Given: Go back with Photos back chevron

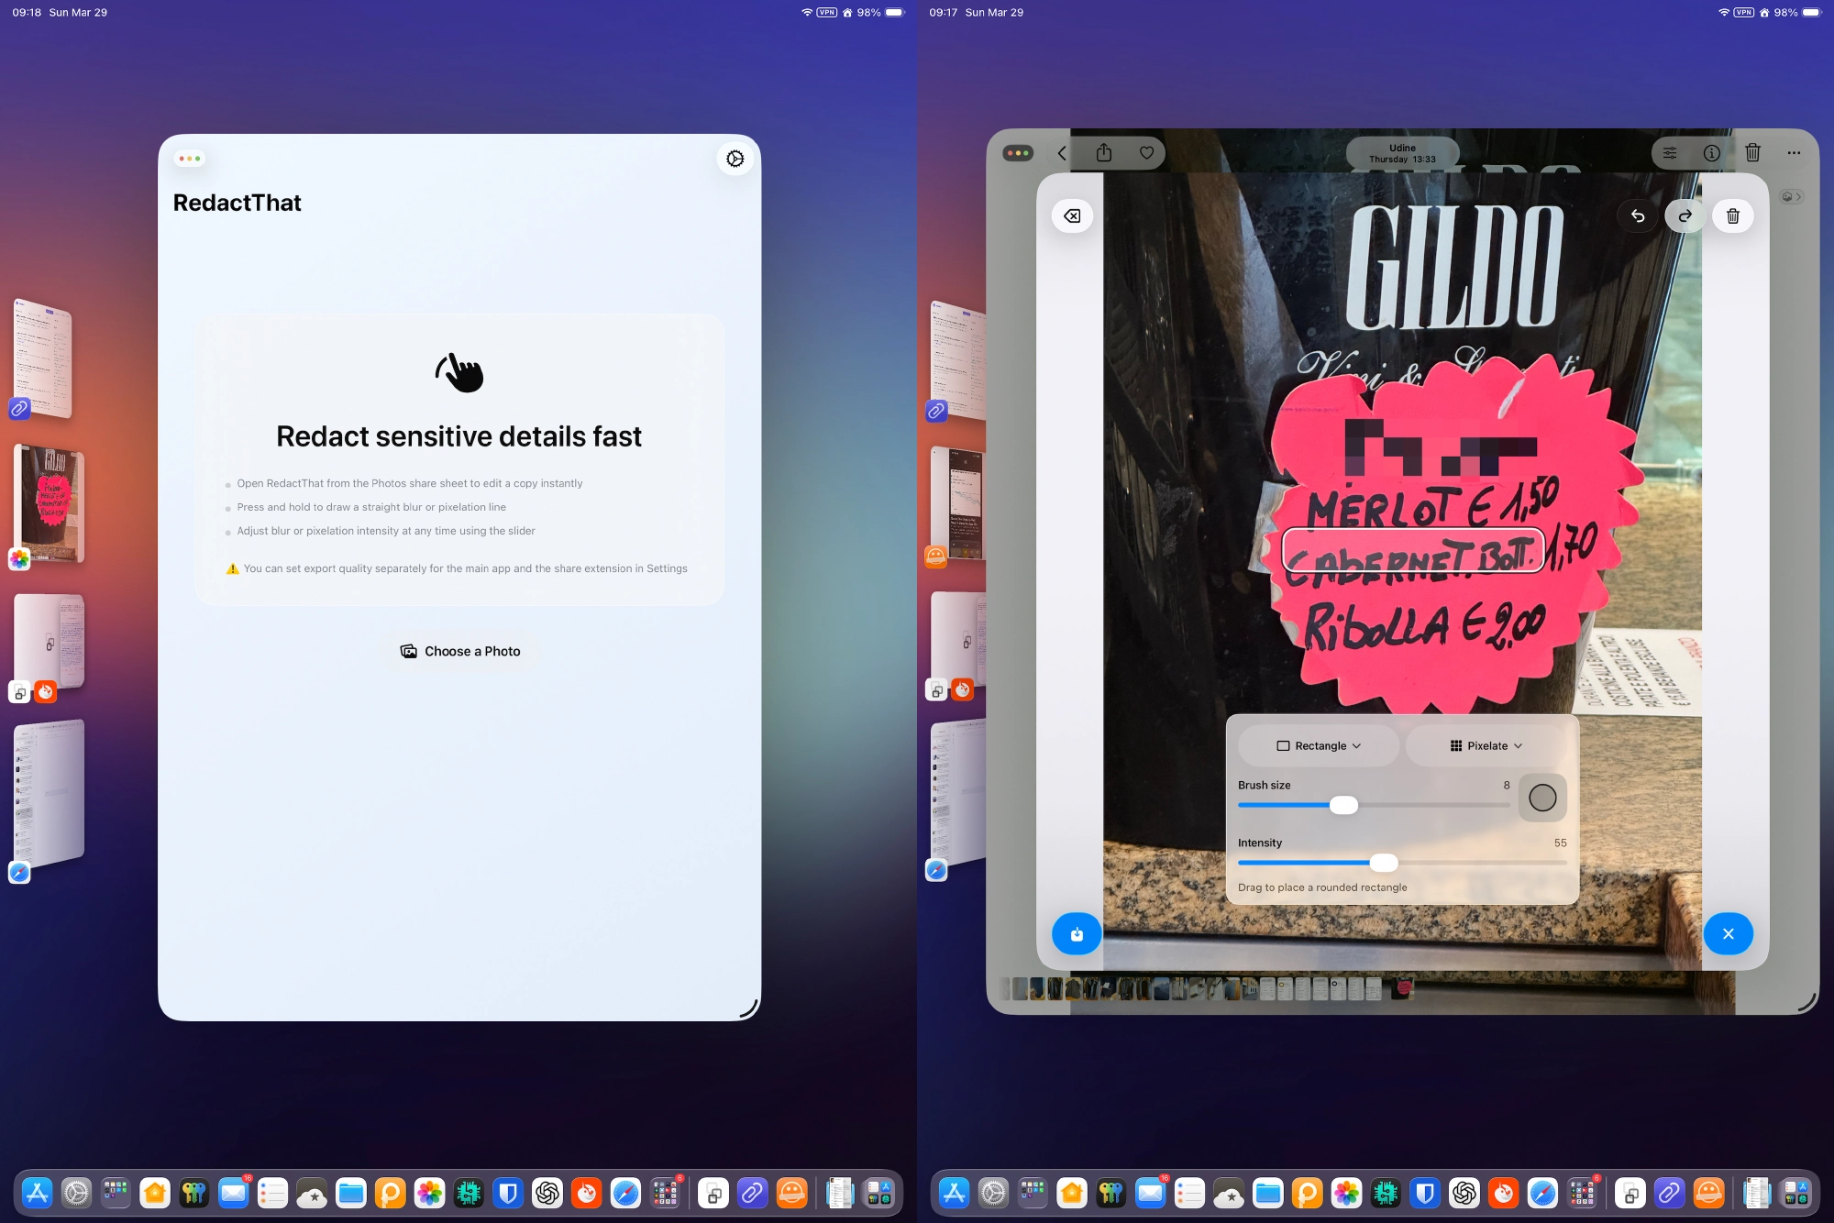Looking at the screenshot, I should point(1062,153).
